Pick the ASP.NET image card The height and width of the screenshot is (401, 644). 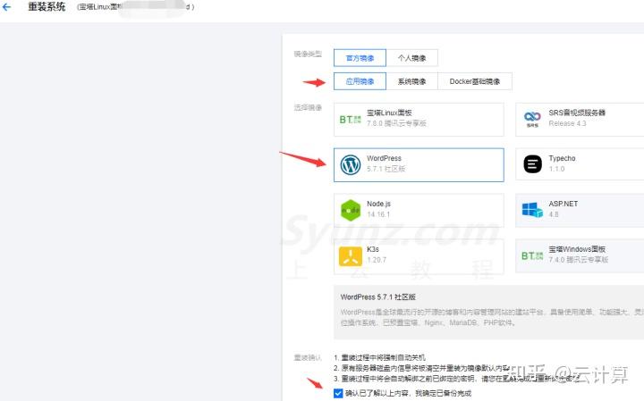point(580,211)
